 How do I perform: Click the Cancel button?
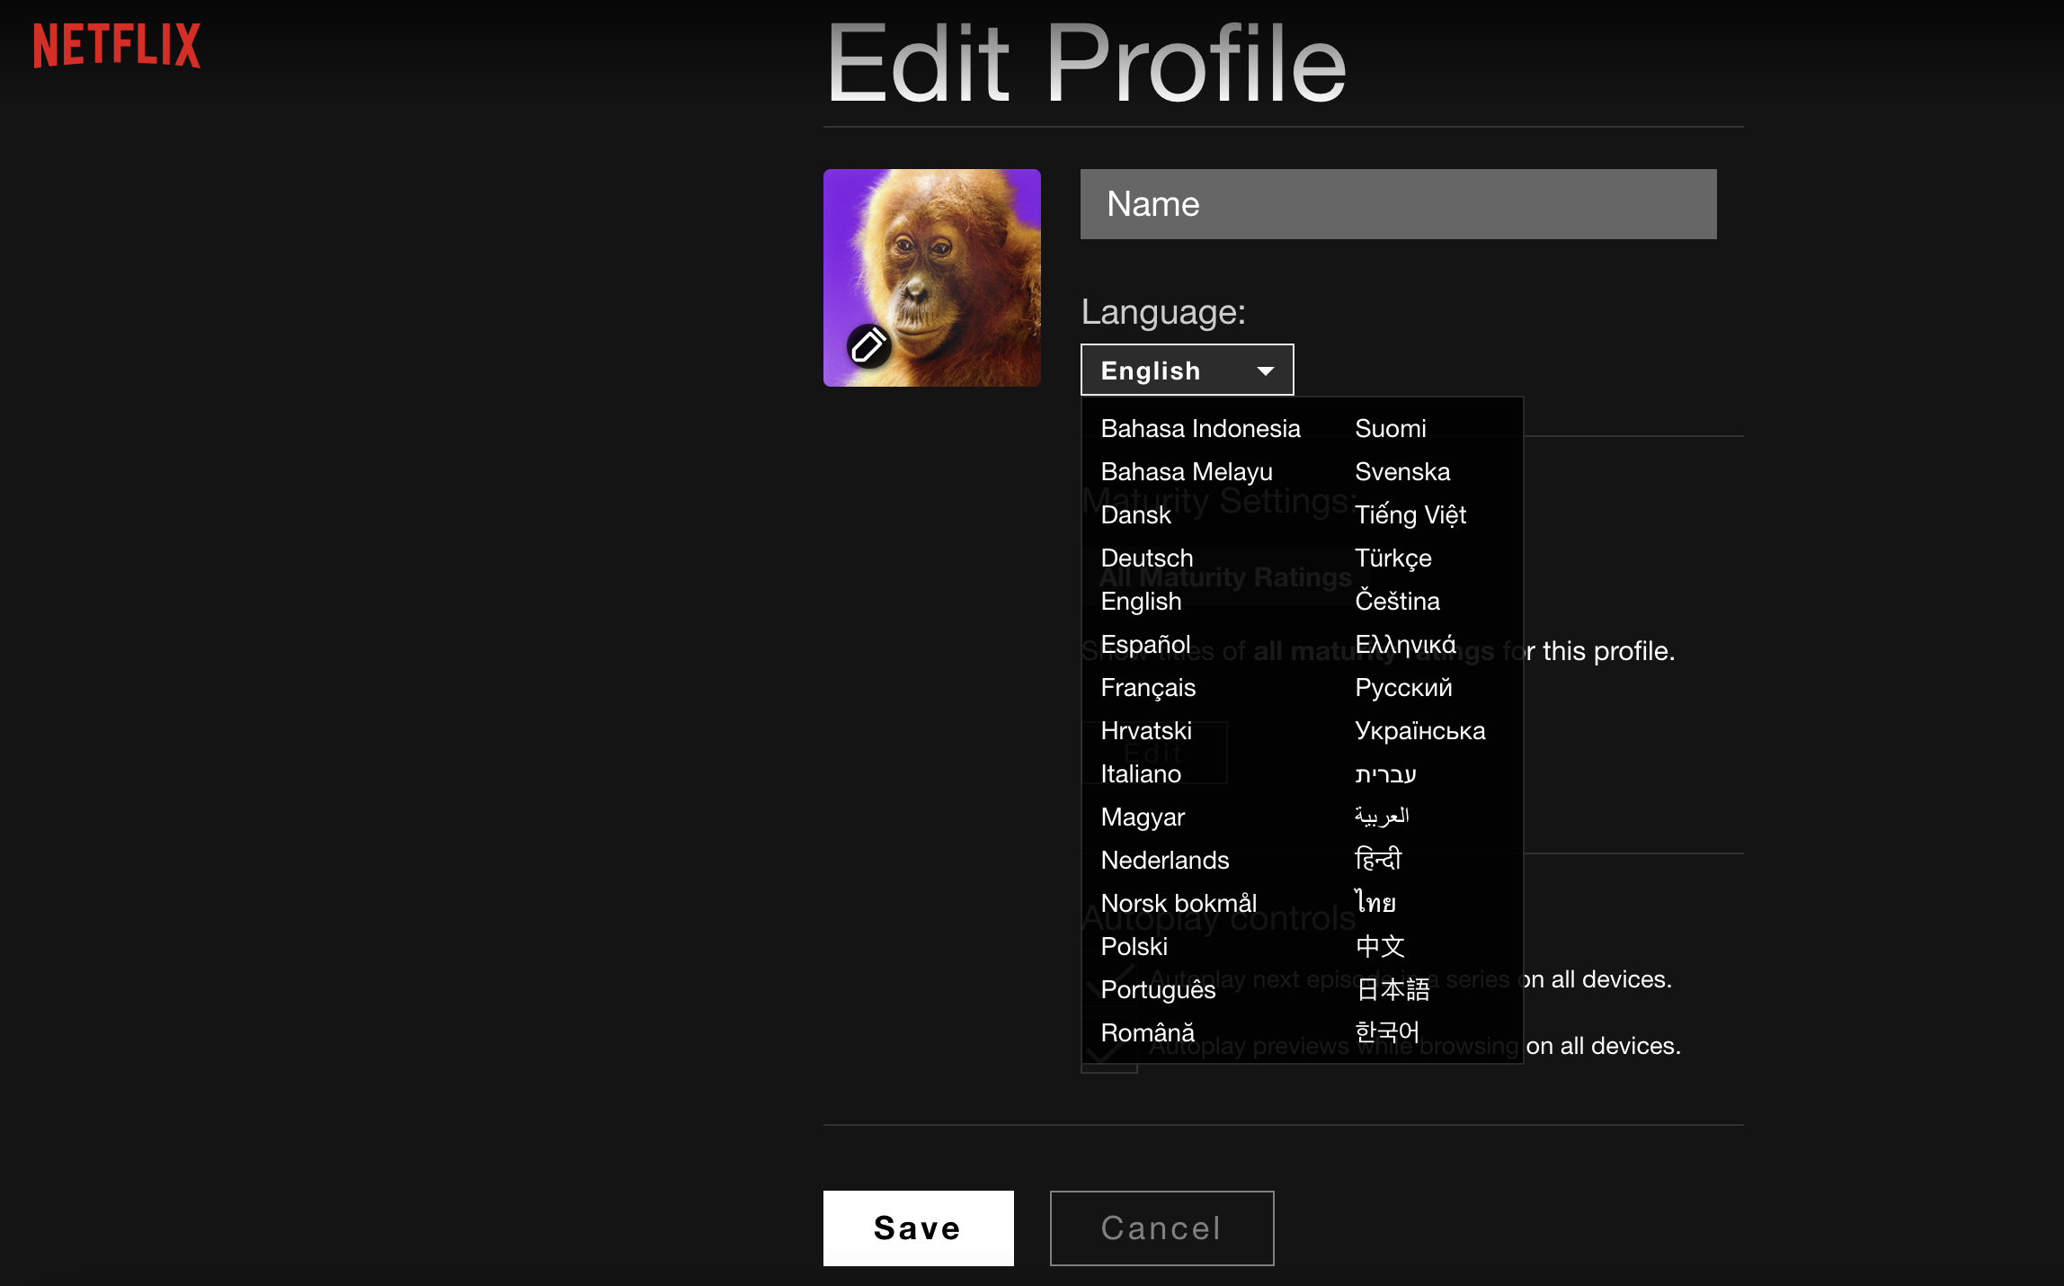(1162, 1225)
